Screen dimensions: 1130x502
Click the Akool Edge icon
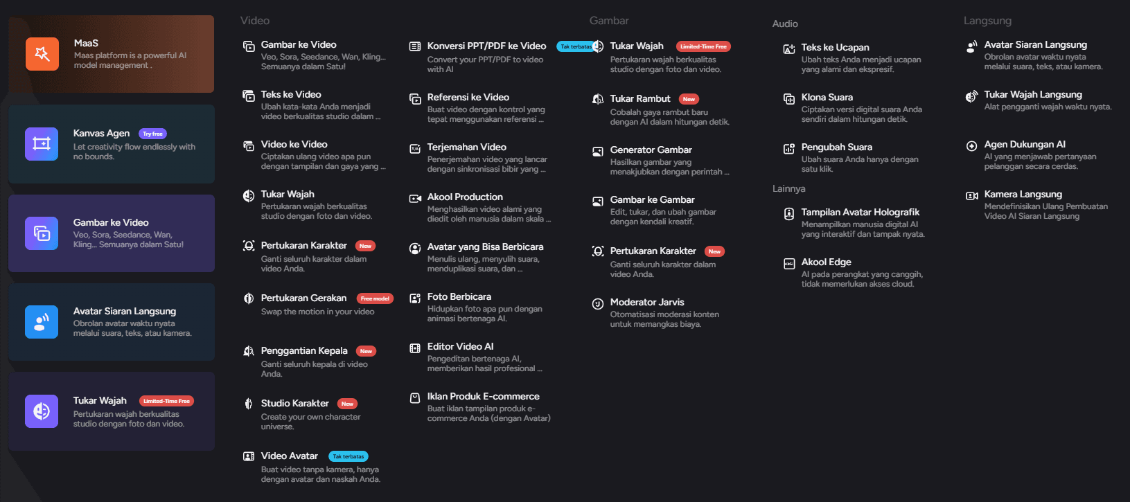tap(788, 263)
